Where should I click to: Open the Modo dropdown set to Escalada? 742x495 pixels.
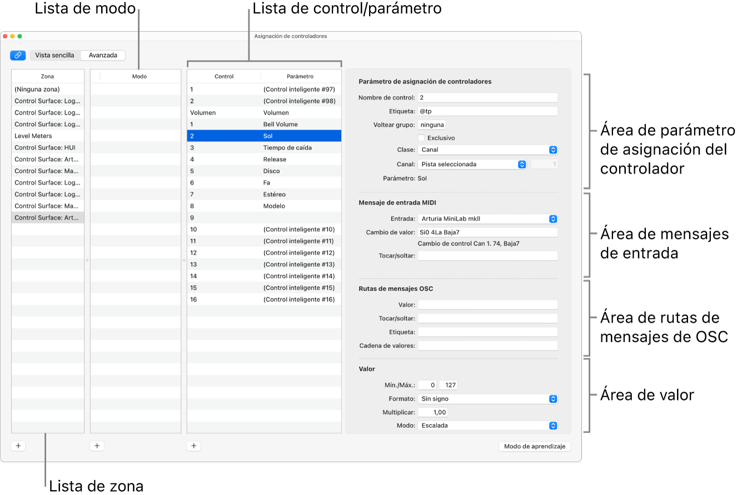pos(487,426)
